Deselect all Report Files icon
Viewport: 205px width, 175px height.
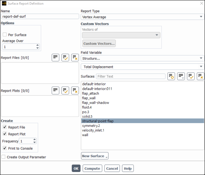pyautogui.click(x=75, y=58)
